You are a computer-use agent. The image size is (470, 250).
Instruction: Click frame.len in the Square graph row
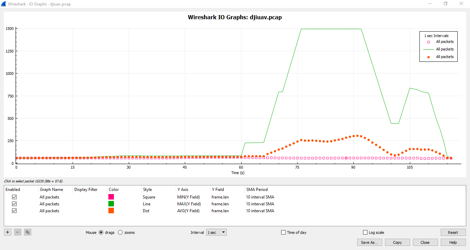pyautogui.click(x=220, y=197)
